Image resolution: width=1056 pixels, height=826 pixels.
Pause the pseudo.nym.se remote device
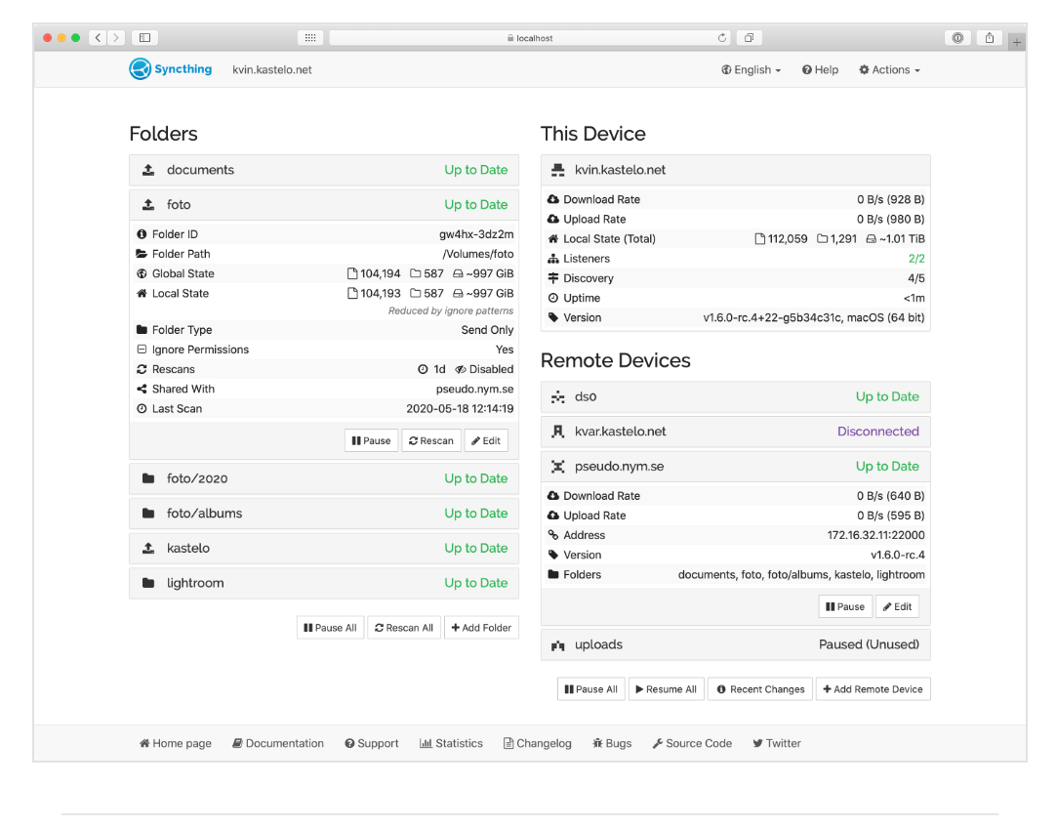[844, 606]
